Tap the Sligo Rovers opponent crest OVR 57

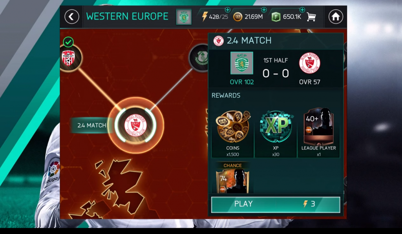click(309, 63)
